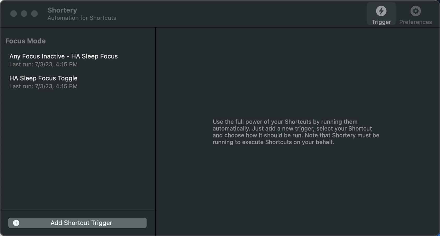This screenshot has width=440, height=236.
Task: Select Any Focus Inactive - HA Sleep Focus trigger
Action: tap(78, 60)
